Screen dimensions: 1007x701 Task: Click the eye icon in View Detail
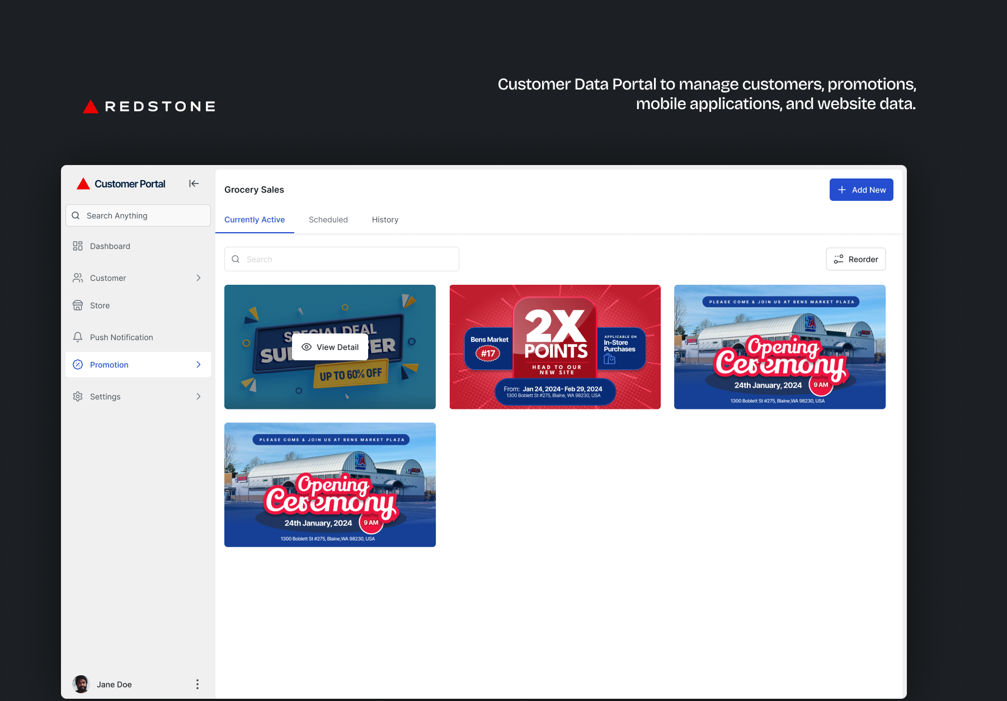pos(307,347)
